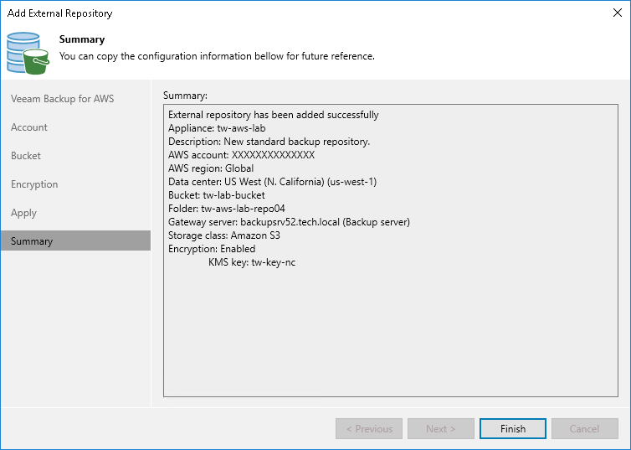Click the 'Summary:' label above the box
This screenshot has height=450, width=631.
pos(185,96)
